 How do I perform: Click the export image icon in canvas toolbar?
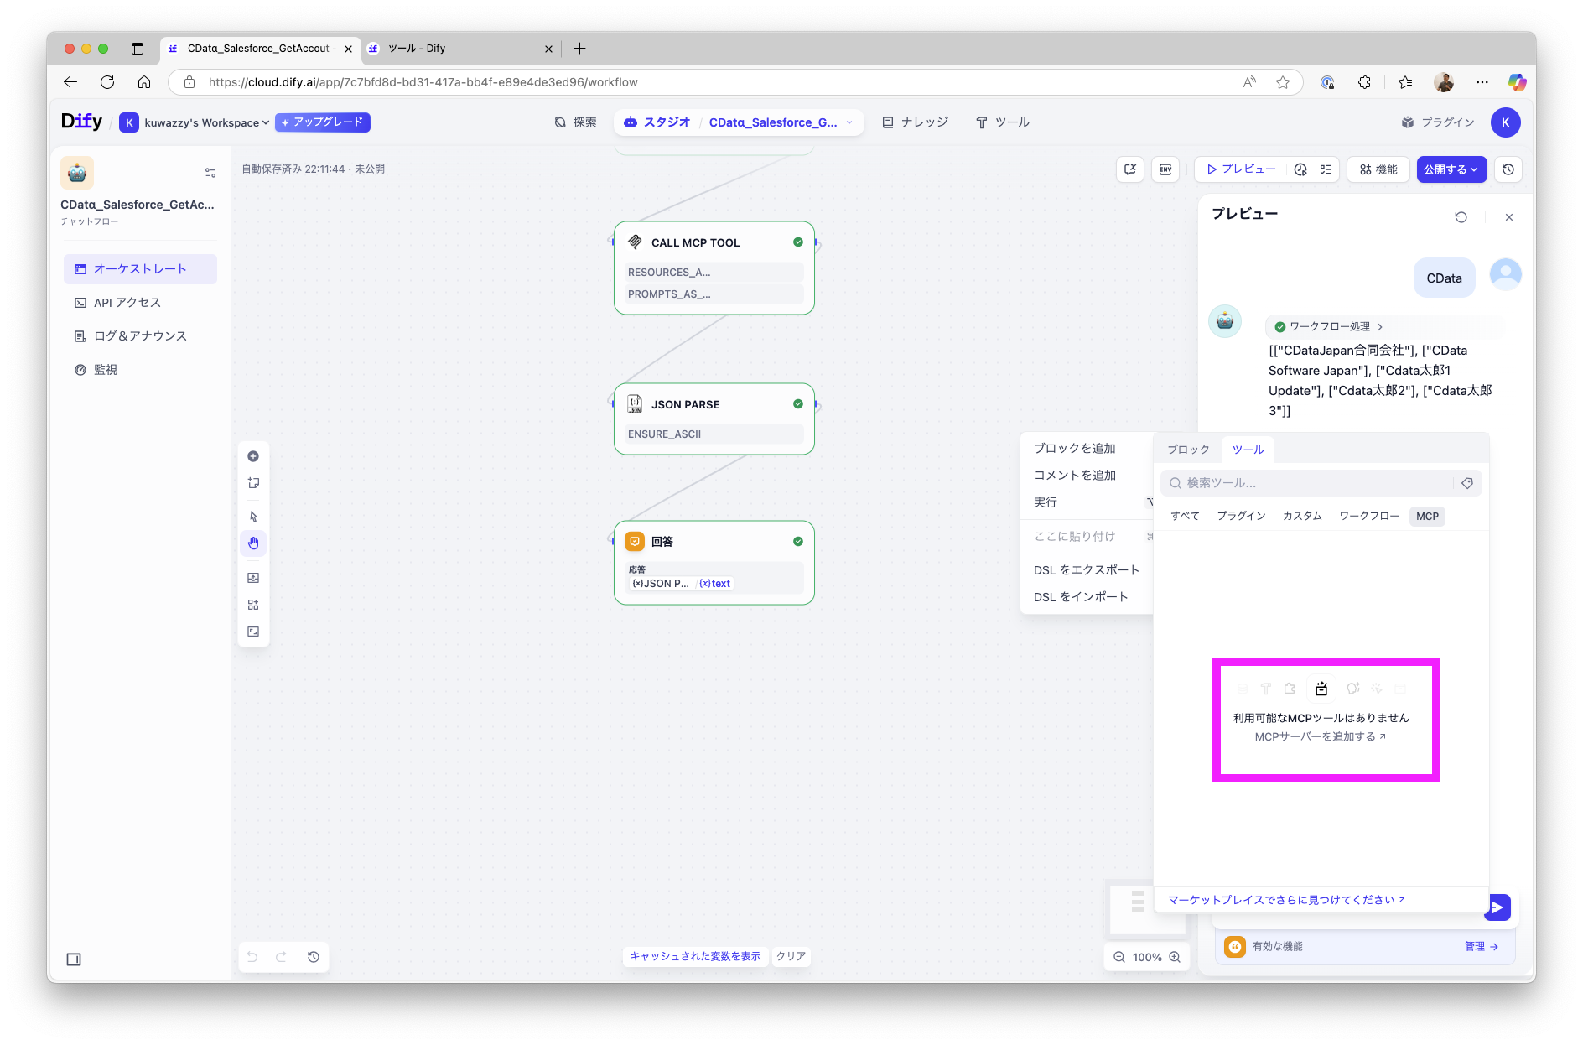coord(253,578)
